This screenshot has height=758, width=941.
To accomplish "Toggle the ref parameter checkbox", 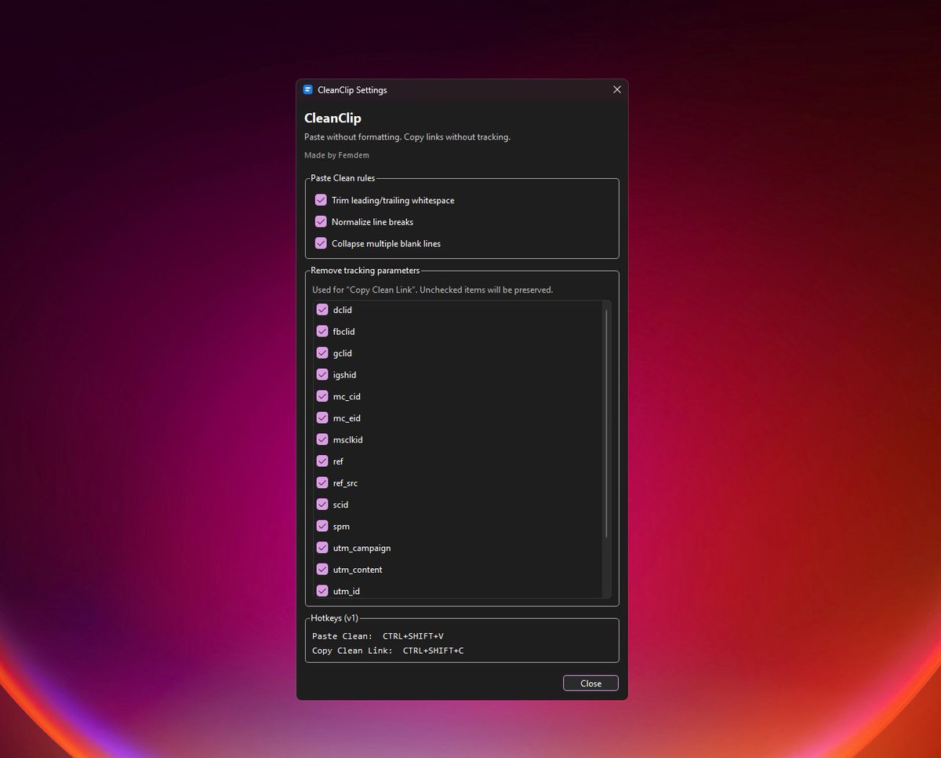I will tap(322, 461).
